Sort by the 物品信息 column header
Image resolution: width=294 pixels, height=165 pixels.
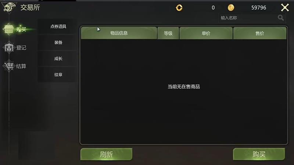[119, 33]
